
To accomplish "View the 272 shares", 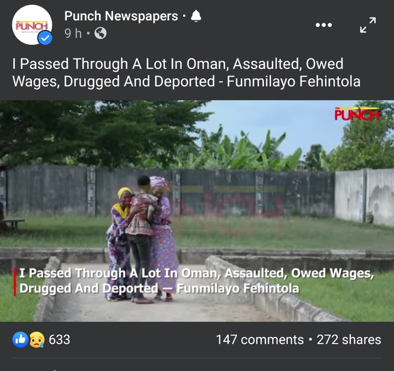I will [349, 340].
